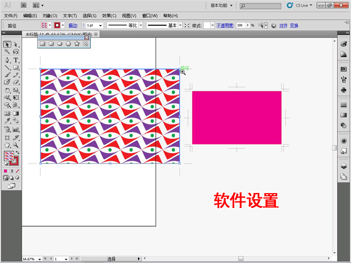351x263 pixels.
Task: Open the Symbols panel icon
Action: [343, 90]
